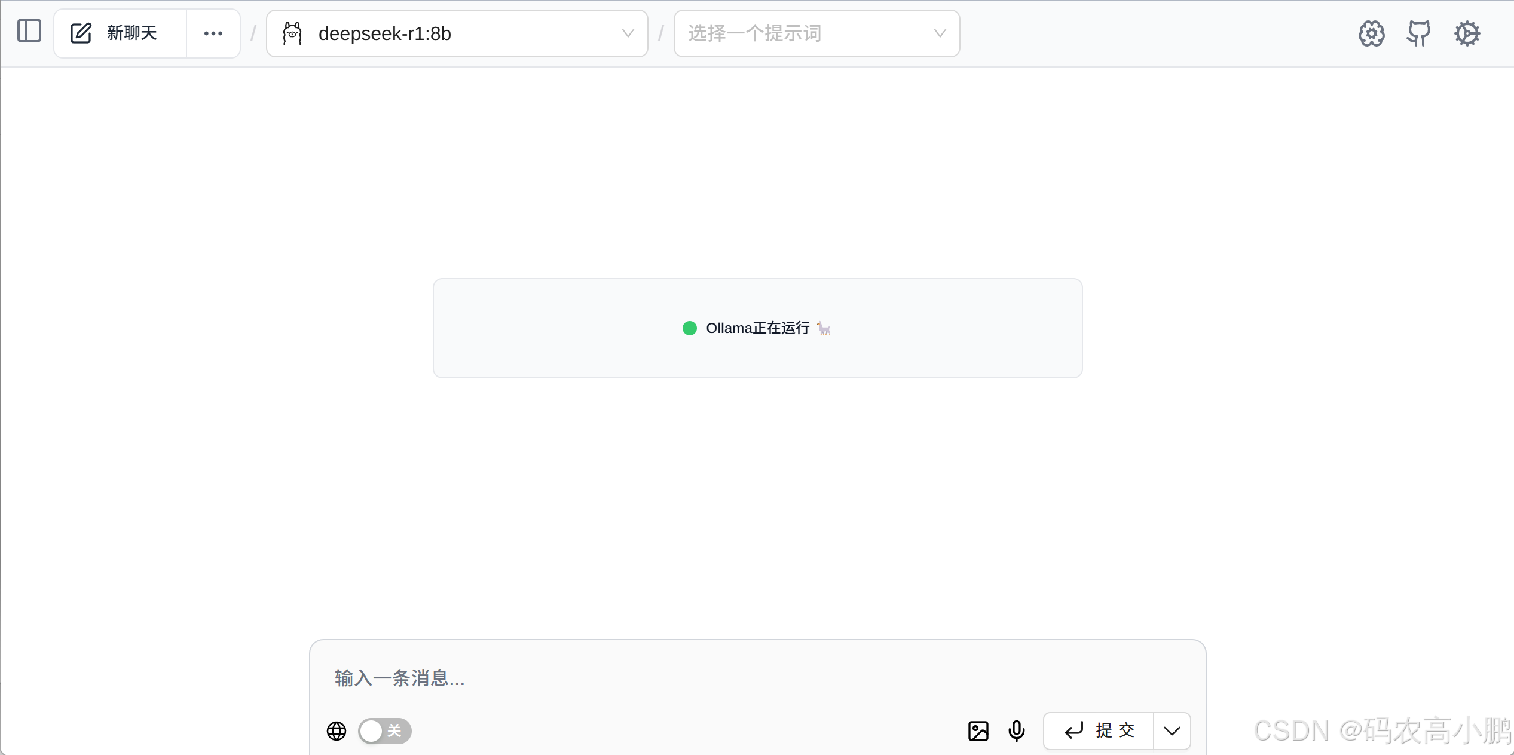Viewport: 1514px width, 755px height.
Task: Click the Ollama正在运行 status card
Action: [x=757, y=328]
